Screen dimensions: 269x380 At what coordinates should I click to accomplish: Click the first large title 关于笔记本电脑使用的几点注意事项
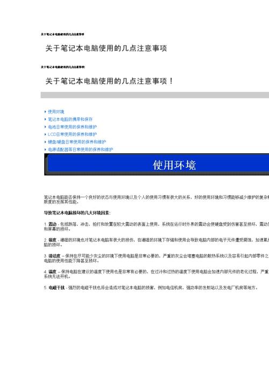[106, 48]
